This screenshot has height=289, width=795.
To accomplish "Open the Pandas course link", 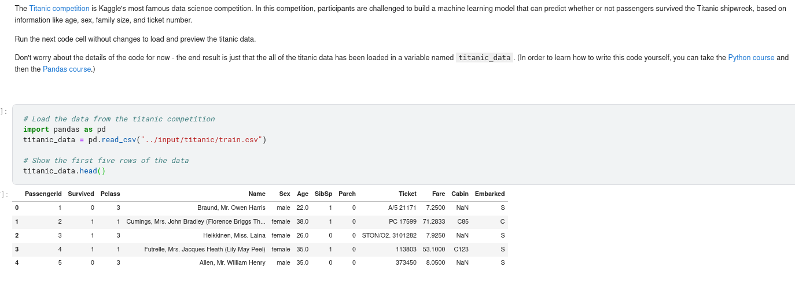I will coord(67,69).
